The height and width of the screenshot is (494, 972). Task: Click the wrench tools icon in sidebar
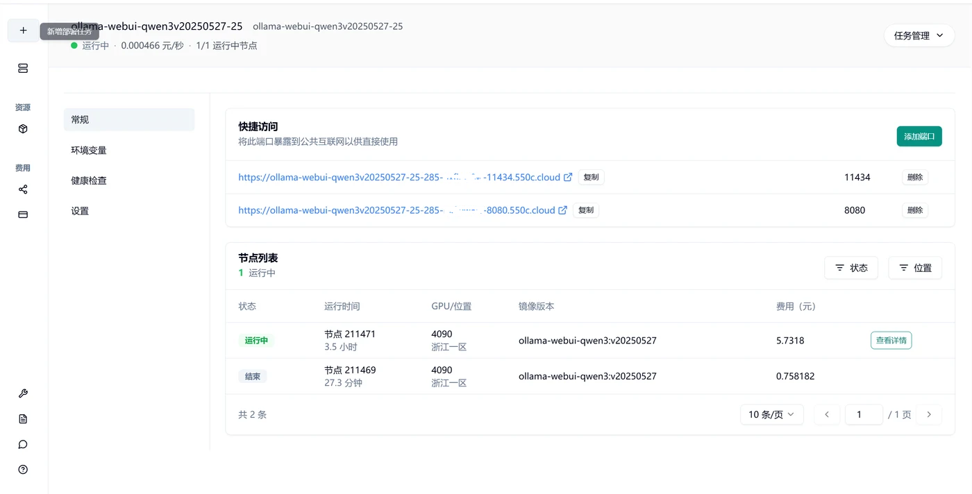tap(23, 393)
